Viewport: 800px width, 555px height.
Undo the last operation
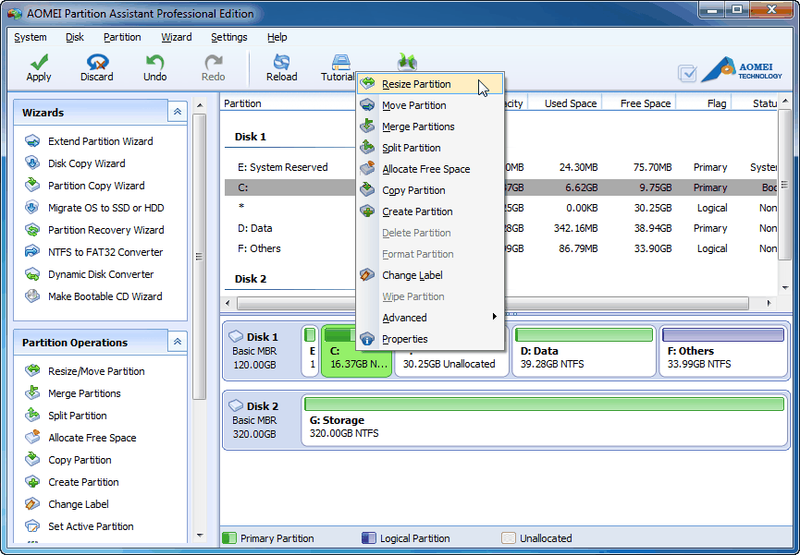coord(154,67)
